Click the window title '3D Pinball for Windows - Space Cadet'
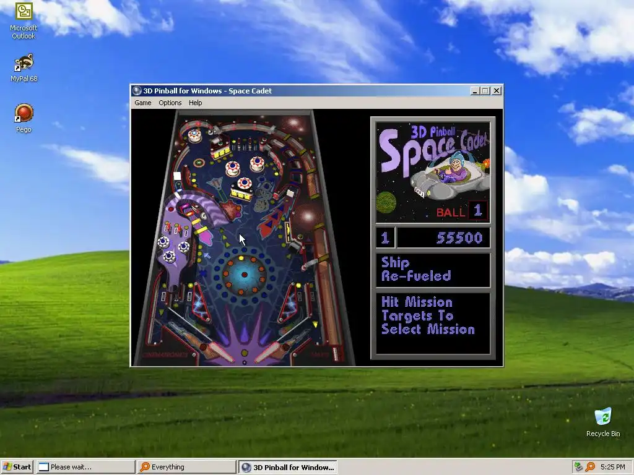Viewport: 634px width, 475px height. click(207, 91)
